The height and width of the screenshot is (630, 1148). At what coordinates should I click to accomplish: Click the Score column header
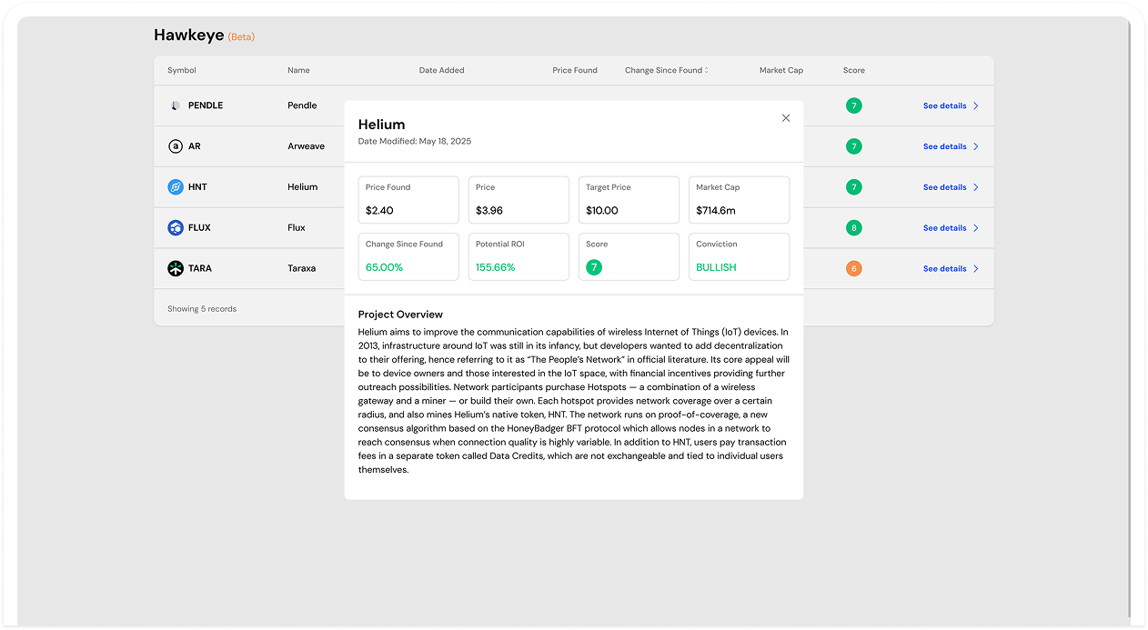pyautogui.click(x=854, y=70)
